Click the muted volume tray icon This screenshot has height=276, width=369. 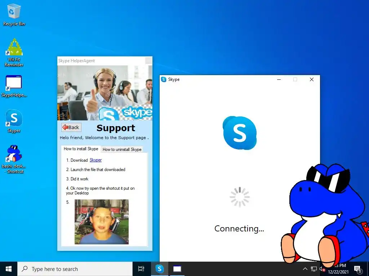click(322, 269)
